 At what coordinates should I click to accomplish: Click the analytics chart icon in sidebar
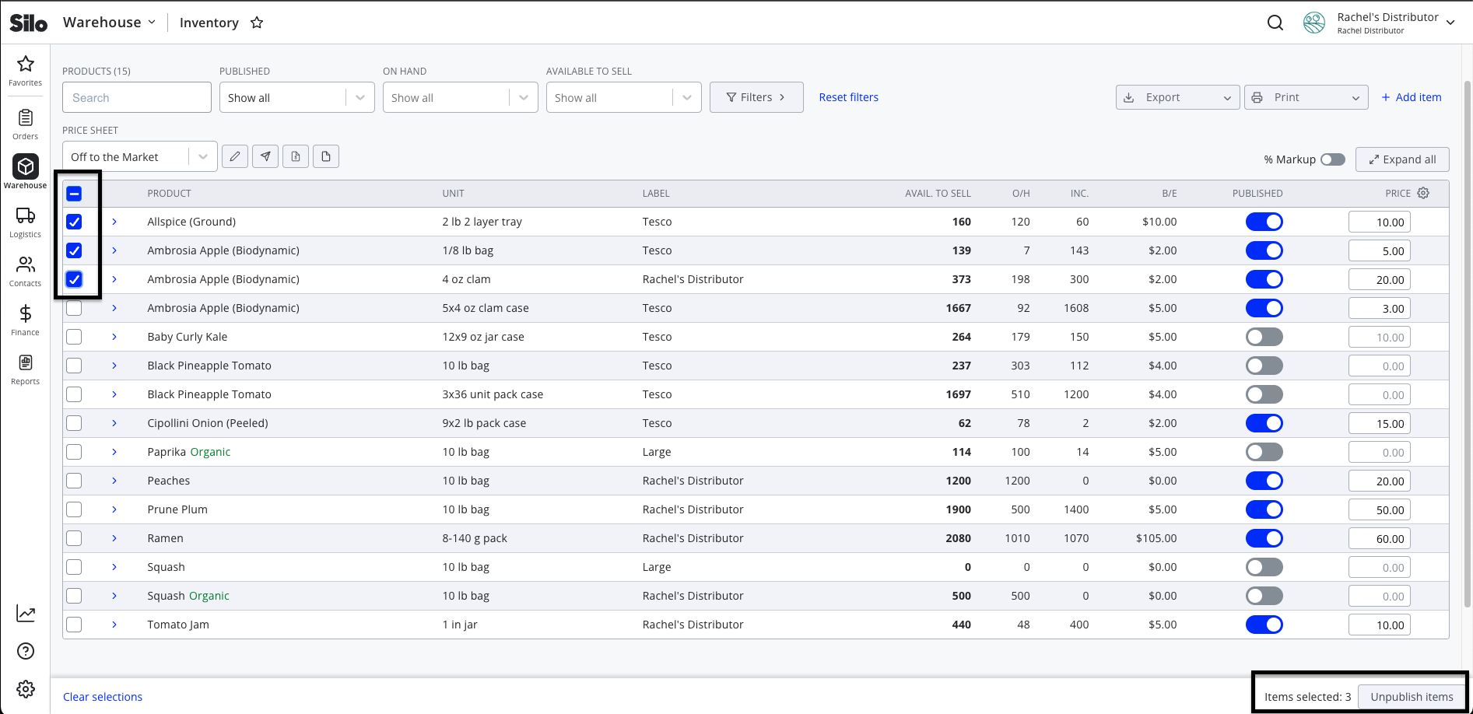(x=26, y=614)
